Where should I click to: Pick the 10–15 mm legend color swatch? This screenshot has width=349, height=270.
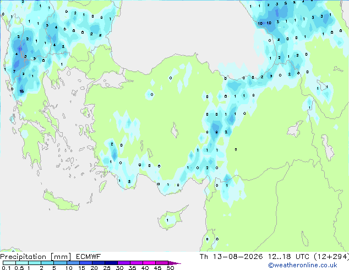point(73,263)
